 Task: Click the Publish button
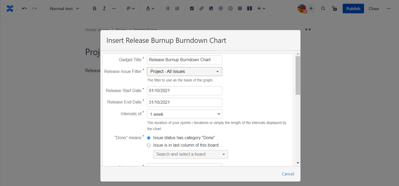point(353,9)
